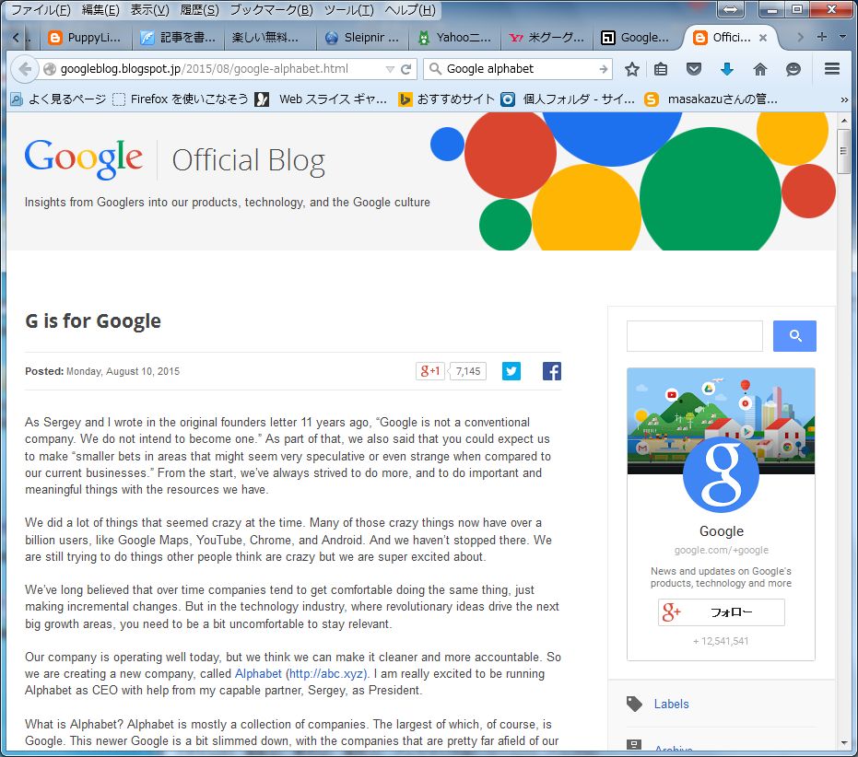The height and width of the screenshot is (757, 858).
Task: Click the vertical scrollbar thumb
Action: (844, 152)
